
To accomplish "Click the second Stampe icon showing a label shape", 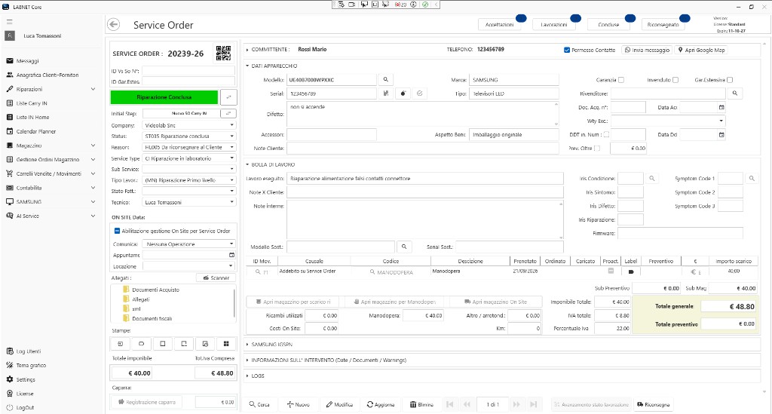I will tap(141, 344).
